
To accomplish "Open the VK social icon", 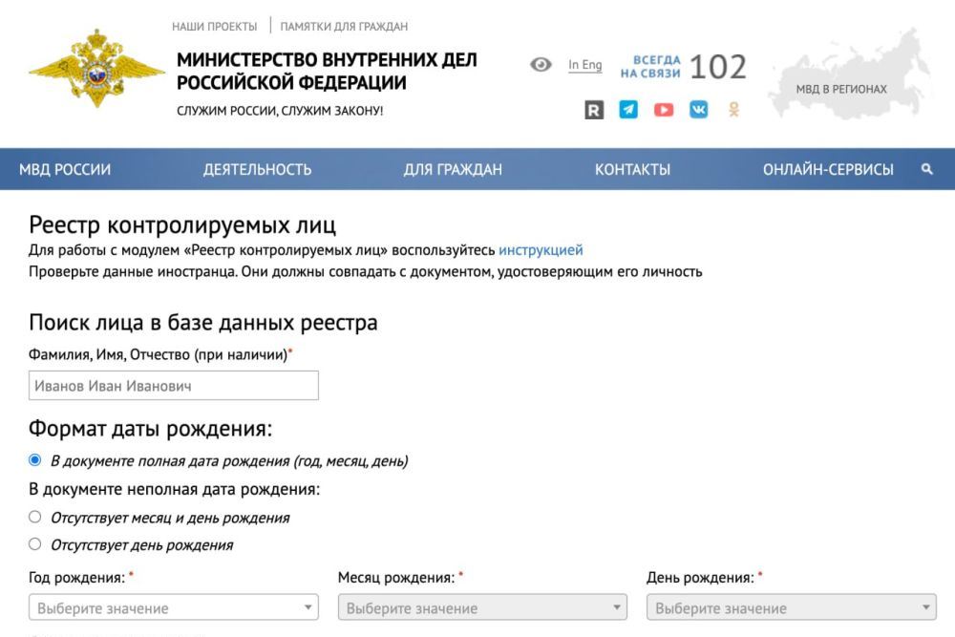I will (698, 110).
